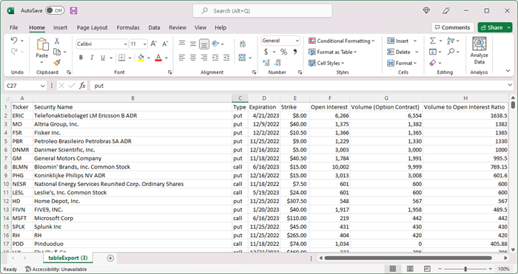Click Merge and Center icon
The image size is (518, 274).
click(x=242, y=58)
